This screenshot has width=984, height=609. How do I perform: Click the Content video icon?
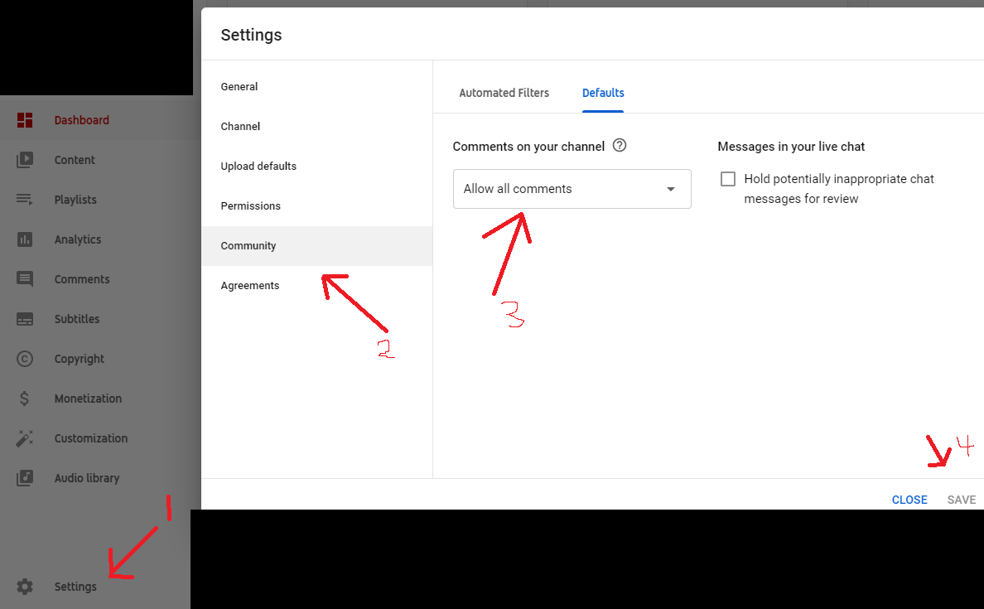tap(25, 159)
